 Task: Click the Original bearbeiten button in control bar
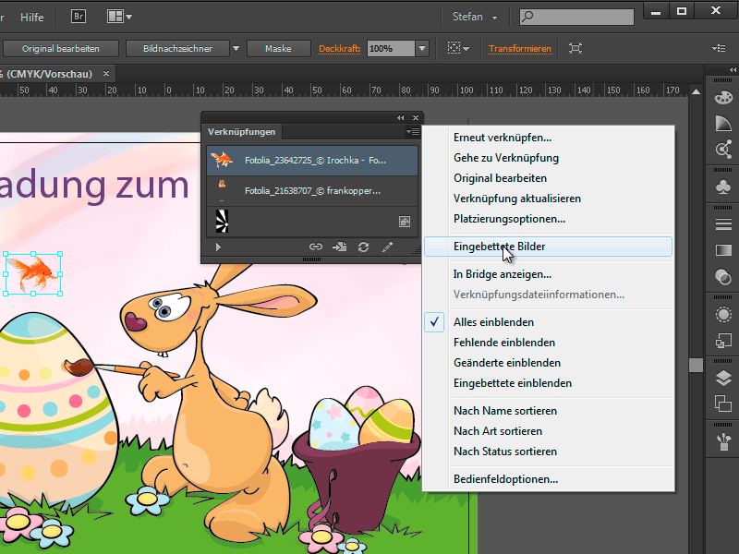(61, 49)
